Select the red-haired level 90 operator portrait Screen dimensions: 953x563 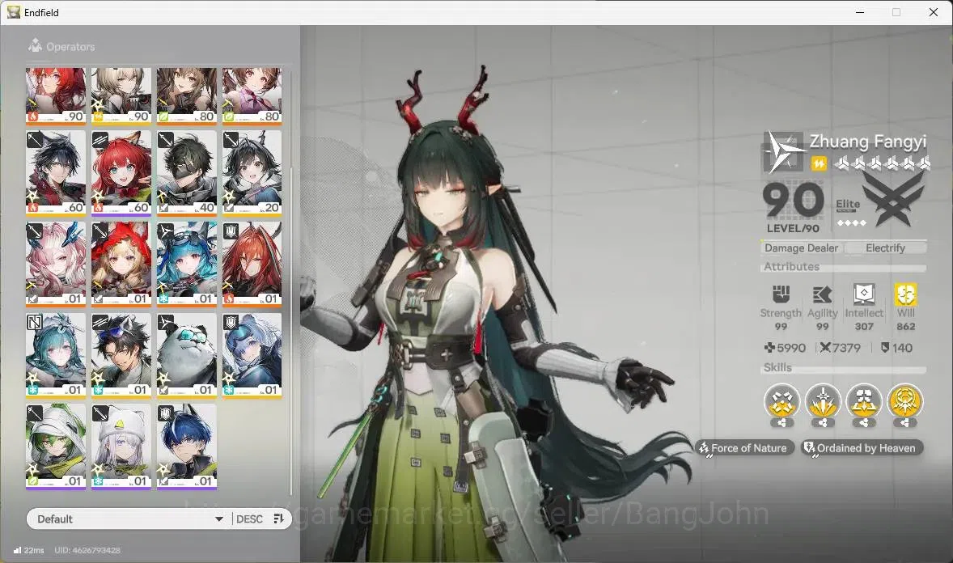point(55,95)
